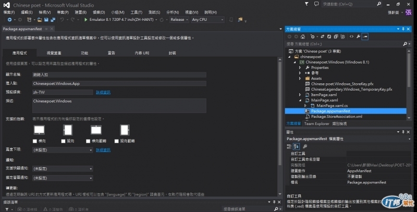Image resolution: width=417 pixels, height=212 pixels.
Task: Save the file with the Save icon
Action: [46, 20]
